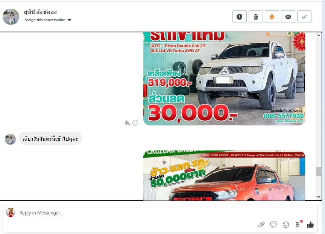Mark conversation unread with envelope icon
The width and height of the screenshot is (325, 234).
coord(288,17)
